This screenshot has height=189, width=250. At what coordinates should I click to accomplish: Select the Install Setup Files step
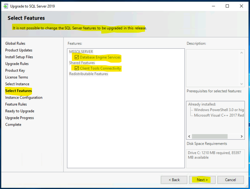tap(19, 57)
